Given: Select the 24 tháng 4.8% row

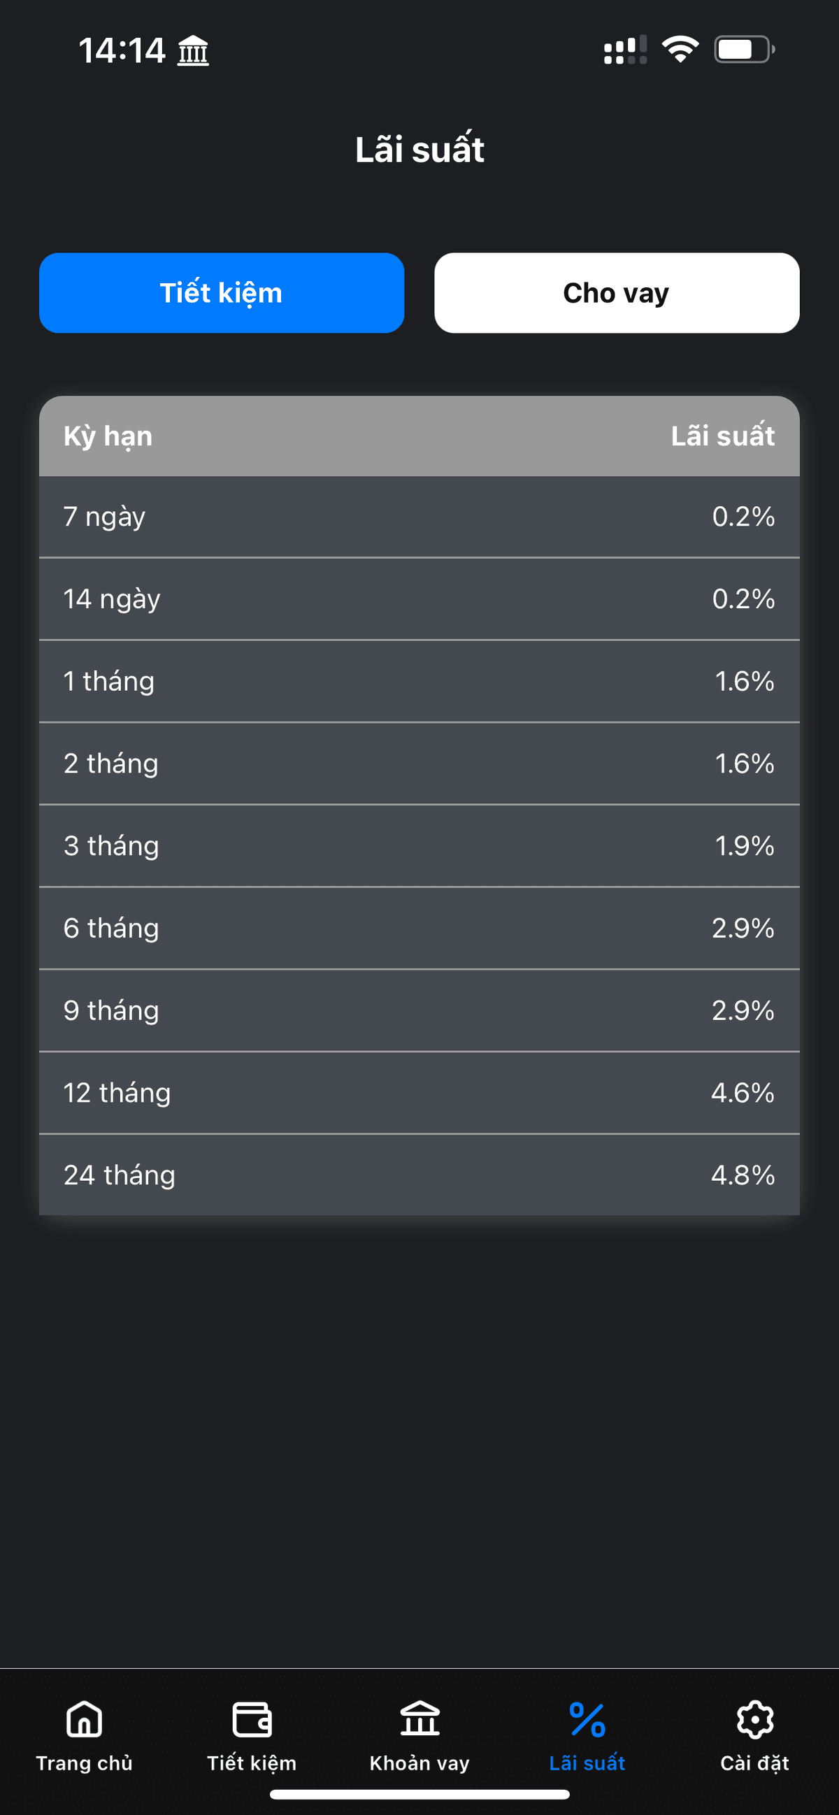Looking at the screenshot, I should click(x=419, y=1175).
